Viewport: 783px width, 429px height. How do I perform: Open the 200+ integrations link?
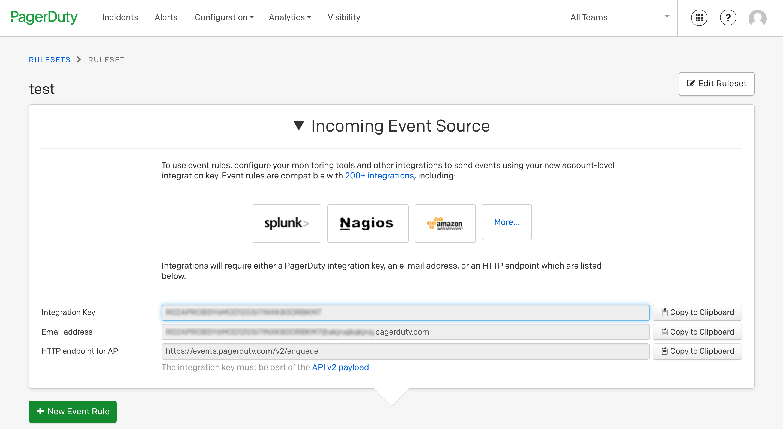click(379, 176)
